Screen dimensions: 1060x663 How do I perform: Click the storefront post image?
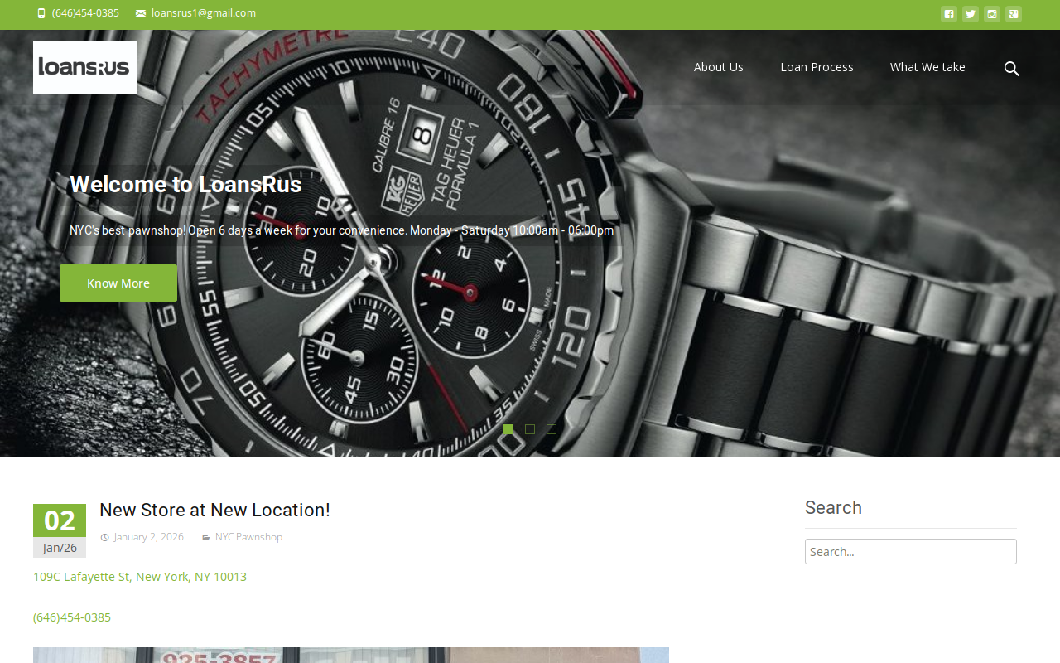pyautogui.click(x=351, y=656)
